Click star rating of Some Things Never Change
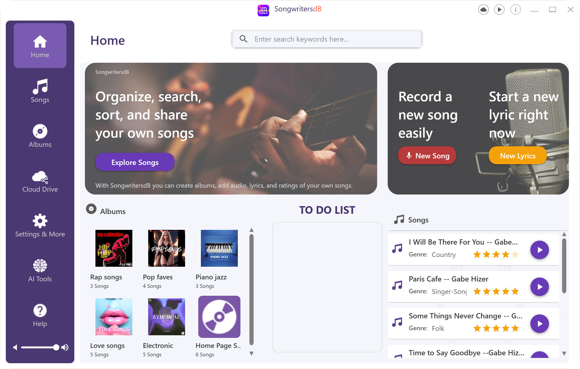Viewport: 580px width, 369px height. tap(496, 328)
